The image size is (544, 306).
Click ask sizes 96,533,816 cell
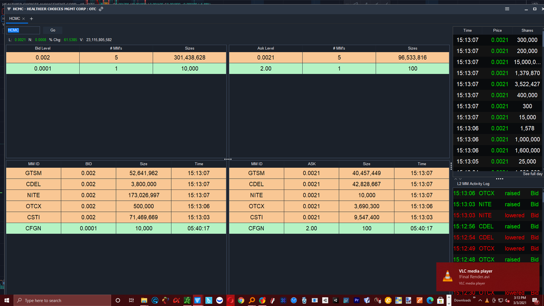[412, 58]
